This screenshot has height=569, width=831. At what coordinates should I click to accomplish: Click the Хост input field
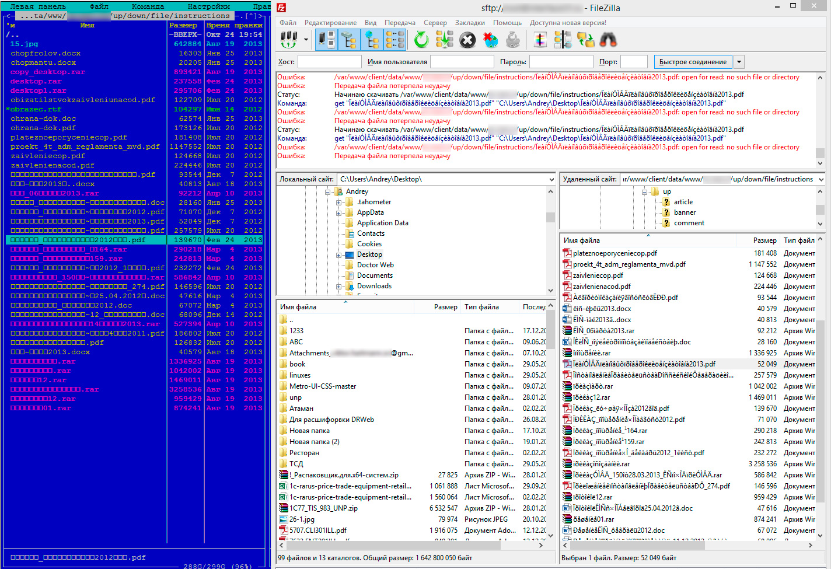tap(330, 62)
